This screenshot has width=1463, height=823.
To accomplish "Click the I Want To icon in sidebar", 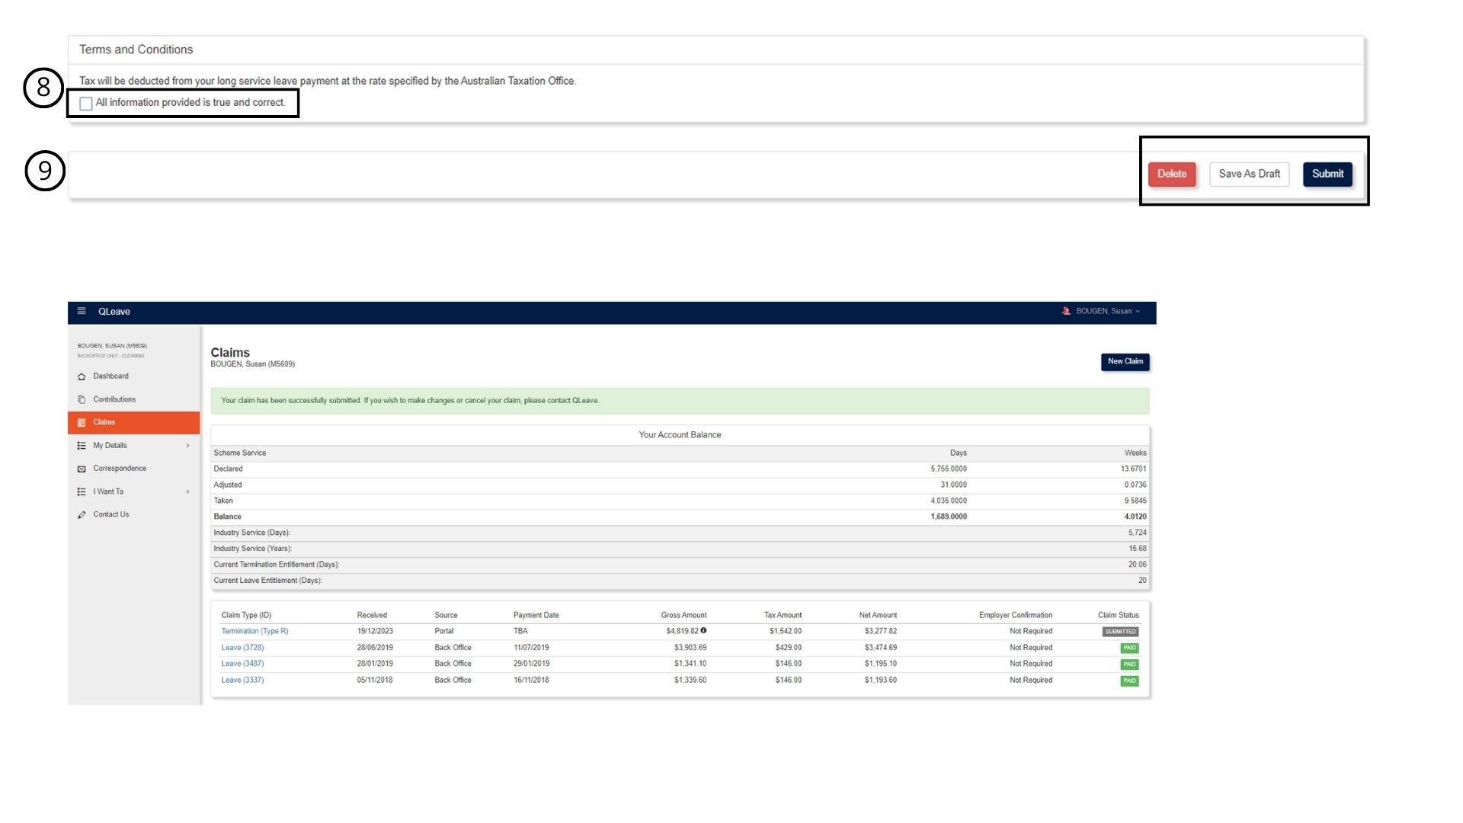I will (x=82, y=492).
